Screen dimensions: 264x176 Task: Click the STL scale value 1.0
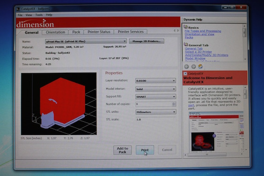(x=139, y=119)
